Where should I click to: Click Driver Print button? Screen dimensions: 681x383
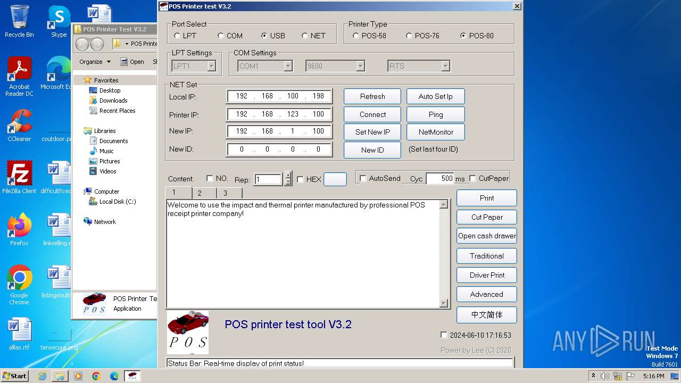click(x=487, y=275)
